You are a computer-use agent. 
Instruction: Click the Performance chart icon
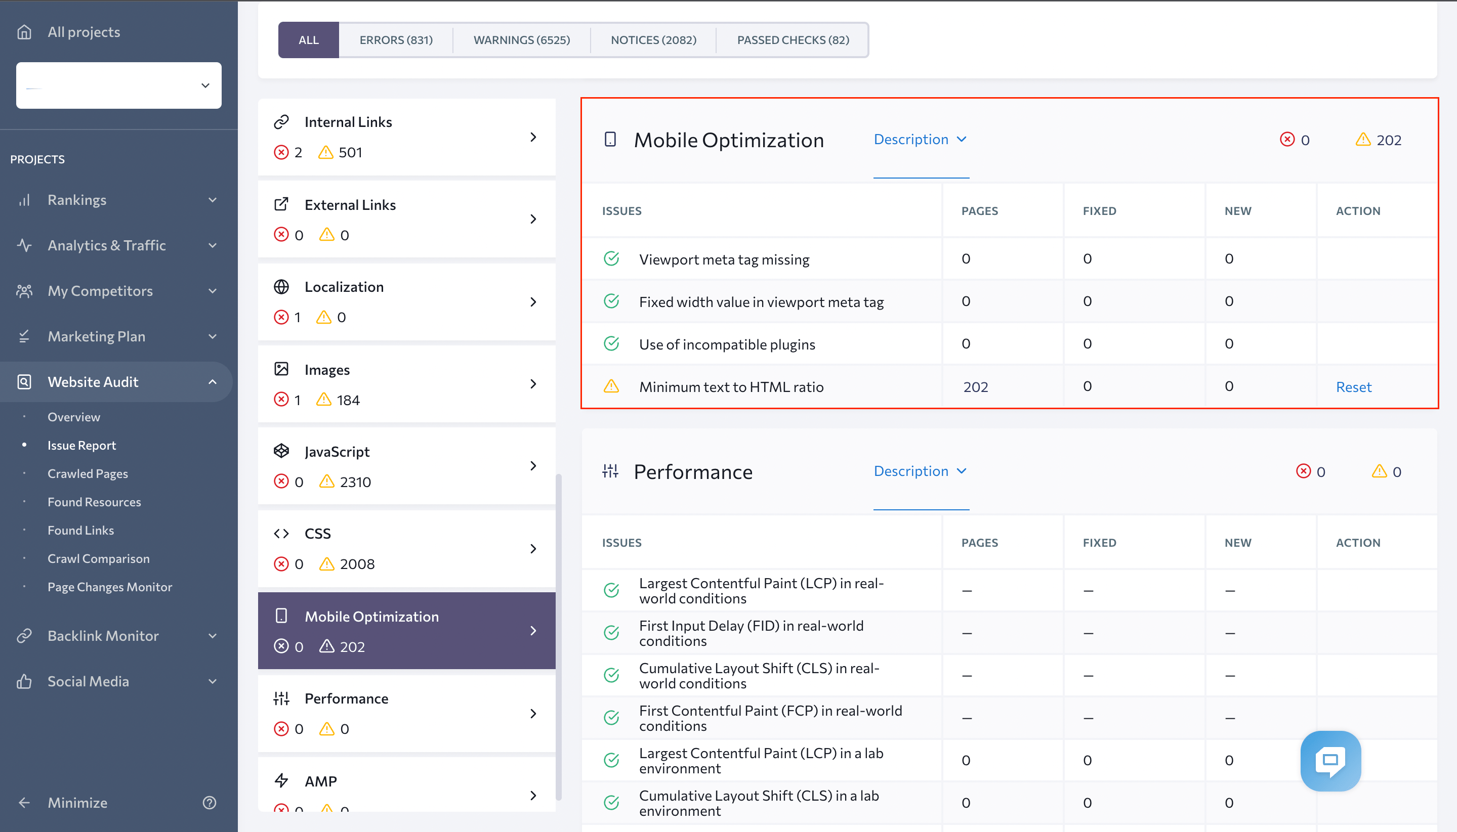(x=611, y=470)
